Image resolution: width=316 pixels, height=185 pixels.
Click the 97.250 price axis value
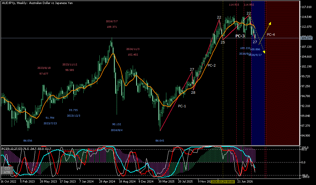click(306, 86)
